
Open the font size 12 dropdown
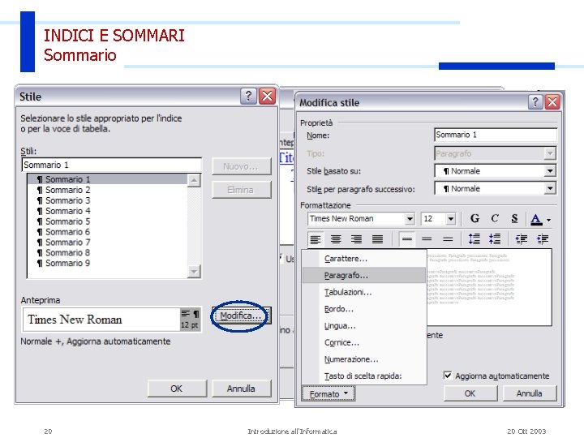[451, 219]
